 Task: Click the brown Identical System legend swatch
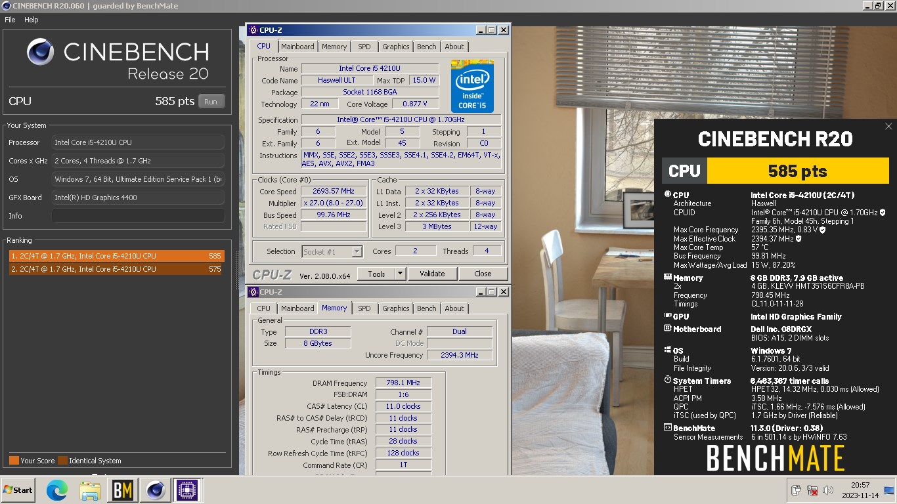(x=62, y=460)
